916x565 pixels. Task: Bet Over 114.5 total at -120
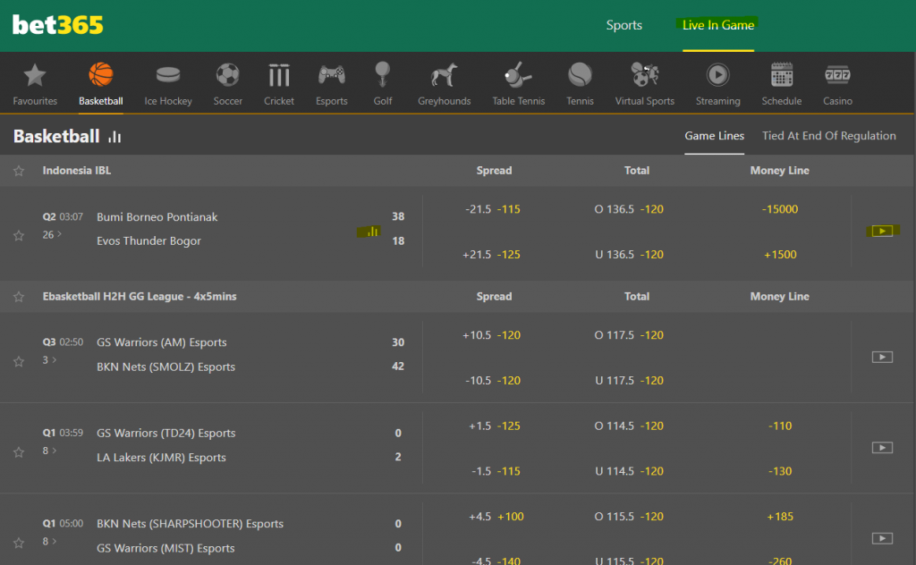[629, 426]
